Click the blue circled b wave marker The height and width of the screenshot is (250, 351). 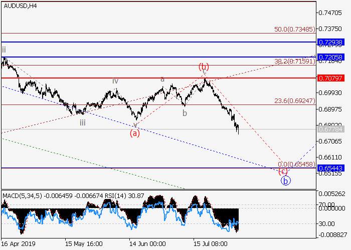(x=285, y=180)
